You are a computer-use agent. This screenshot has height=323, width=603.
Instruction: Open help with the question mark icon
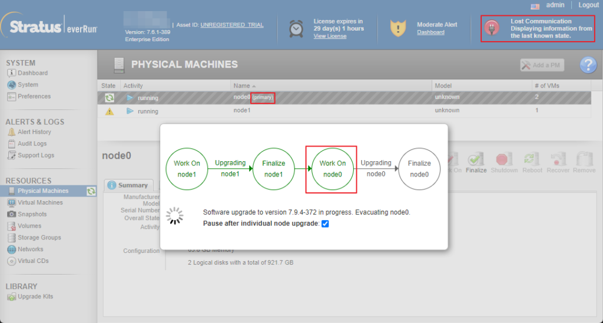point(588,65)
